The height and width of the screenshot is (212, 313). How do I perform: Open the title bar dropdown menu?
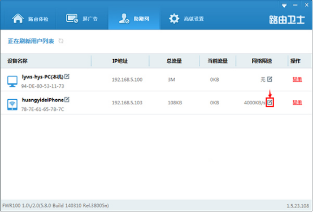click(x=284, y=6)
